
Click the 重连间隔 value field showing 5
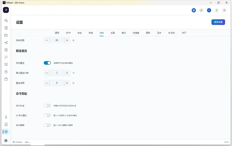(x=57, y=83)
